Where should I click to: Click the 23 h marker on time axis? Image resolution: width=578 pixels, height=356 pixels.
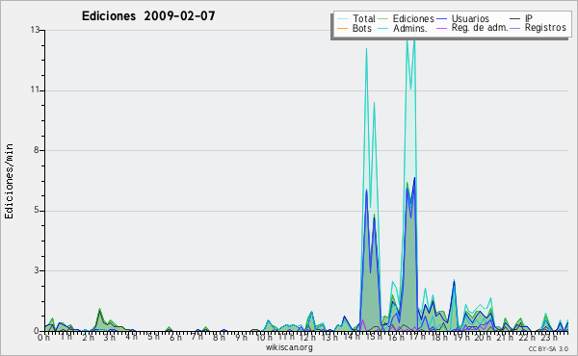tap(548, 337)
